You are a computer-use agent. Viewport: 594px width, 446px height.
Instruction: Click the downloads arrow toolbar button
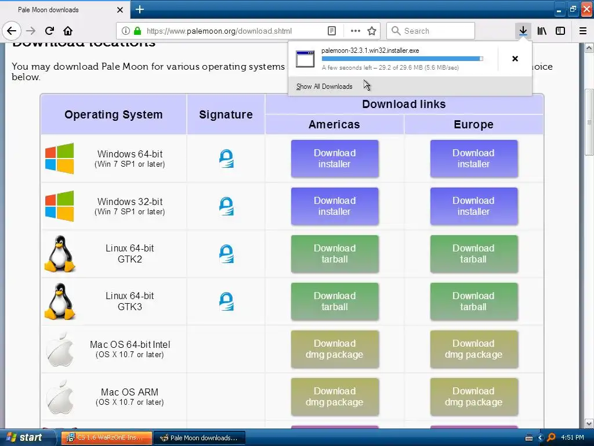click(523, 31)
